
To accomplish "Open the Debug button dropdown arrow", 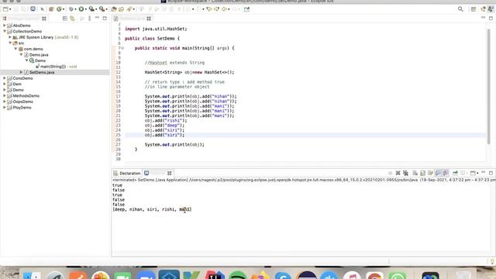I will coord(75,9).
